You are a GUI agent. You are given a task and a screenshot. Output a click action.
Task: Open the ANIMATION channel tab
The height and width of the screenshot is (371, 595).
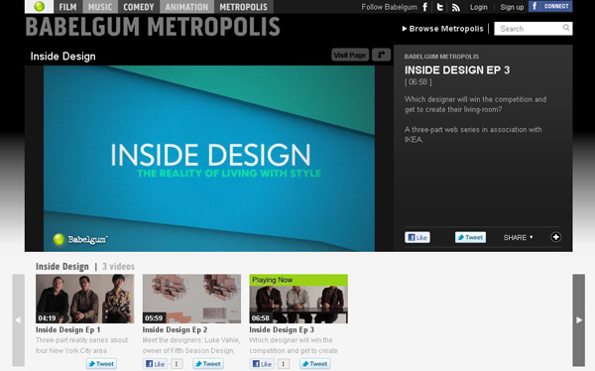pyautogui.click(x=186, y=7)
